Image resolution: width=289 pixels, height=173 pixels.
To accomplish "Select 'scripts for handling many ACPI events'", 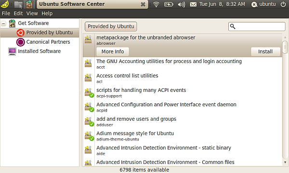I will tap(183, 93).
